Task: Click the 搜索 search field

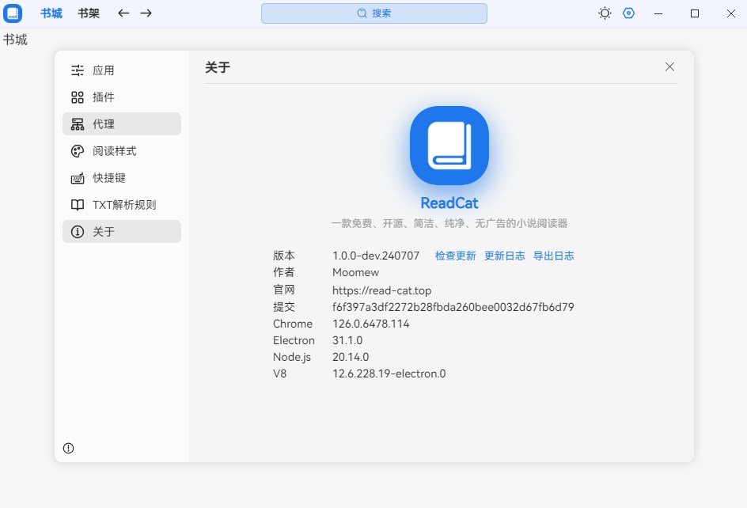Action: pyautogui.click(x=374, y=13)
